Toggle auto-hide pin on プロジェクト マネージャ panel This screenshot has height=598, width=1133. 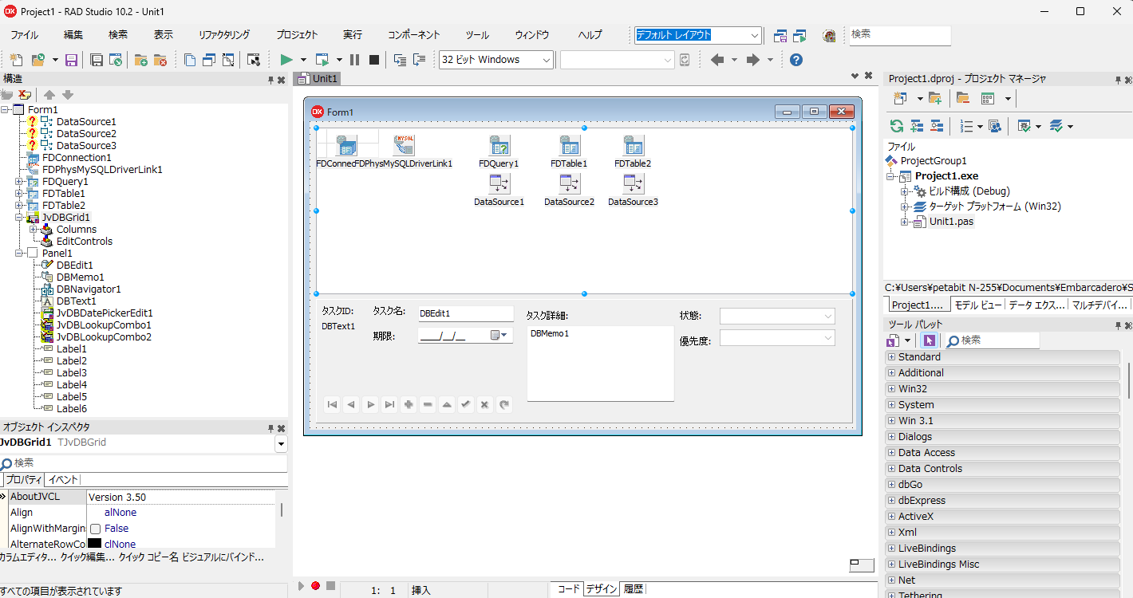pos(1119,79)
